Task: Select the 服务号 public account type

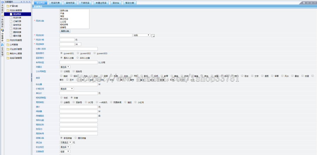Action: pyautogui.click(x=74, y=71)
